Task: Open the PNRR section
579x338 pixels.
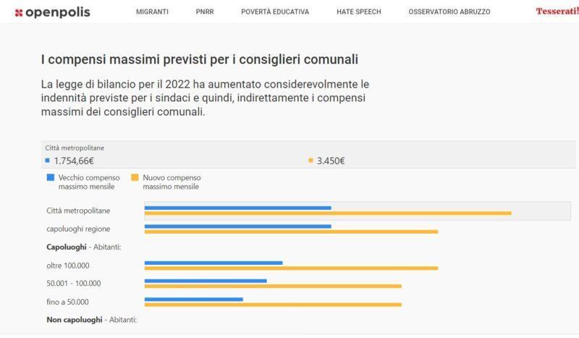Action: point(205,12)
